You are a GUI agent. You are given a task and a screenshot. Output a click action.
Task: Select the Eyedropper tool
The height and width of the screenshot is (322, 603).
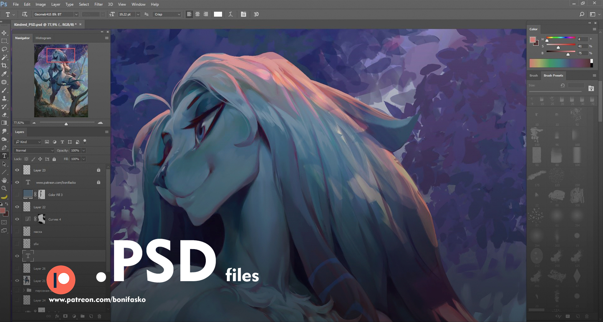pos(4,74)
